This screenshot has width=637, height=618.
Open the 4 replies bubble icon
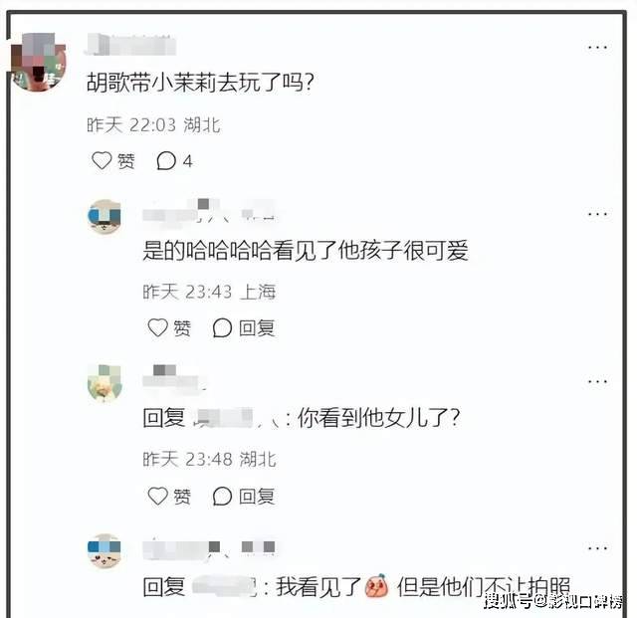click(x=166, y=161)
